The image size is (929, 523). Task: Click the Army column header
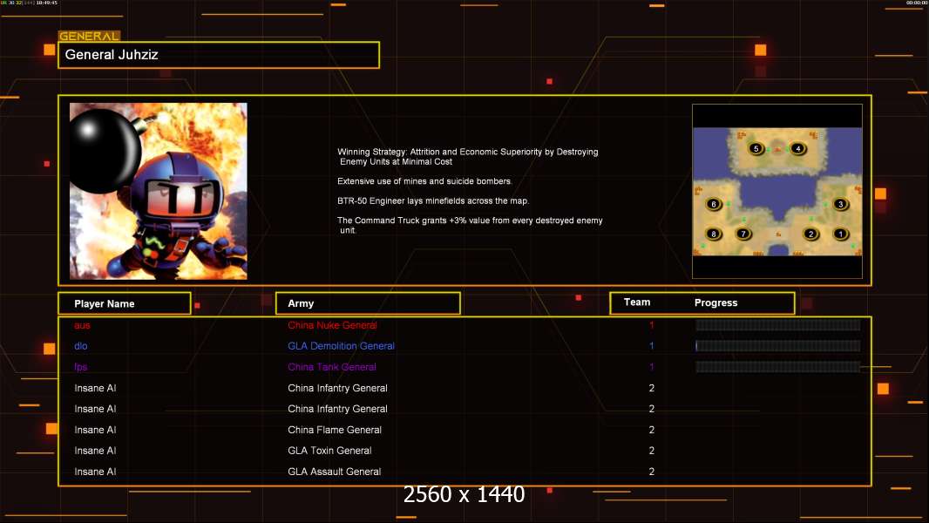click(x=368, y=303)
